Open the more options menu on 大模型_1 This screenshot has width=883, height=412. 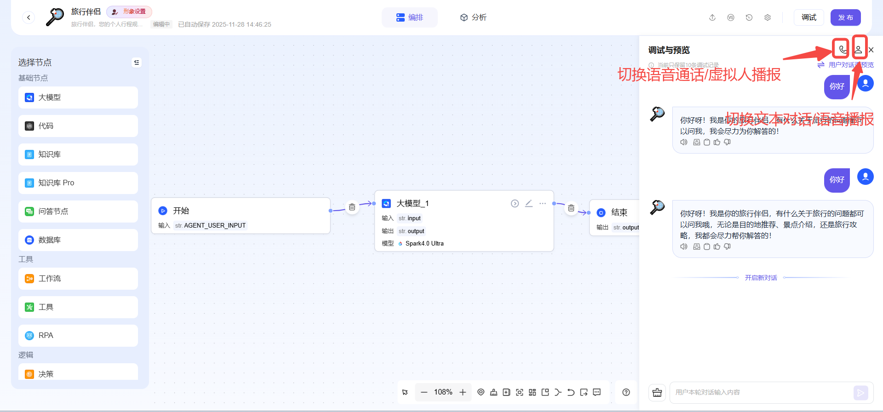(543, 203)
